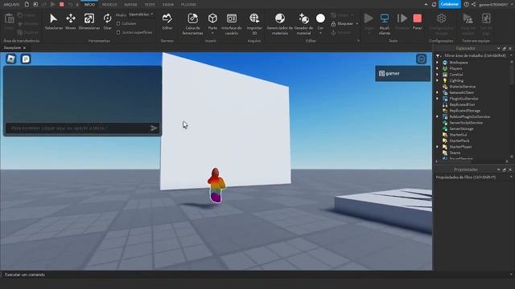This screenshot has height=289, width=515.
Task: Click the new file icon in title bar
Action: click(x=27, y=5)
